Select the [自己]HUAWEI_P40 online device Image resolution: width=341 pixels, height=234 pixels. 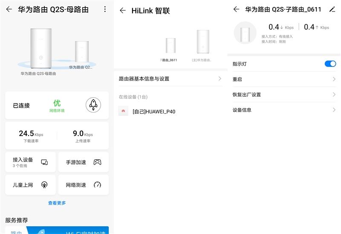pyautogui.click(x=153, y=112)
